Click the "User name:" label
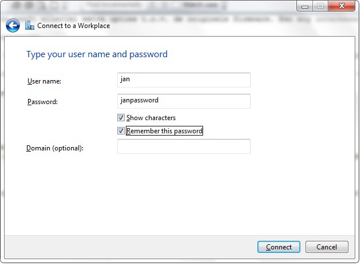Image resolution: width=361 pixels, height=266 pixels. (44, 81)
